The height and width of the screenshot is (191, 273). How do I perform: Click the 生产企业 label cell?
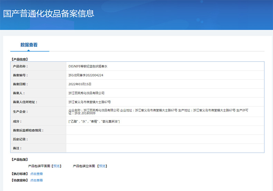point(38,112)
